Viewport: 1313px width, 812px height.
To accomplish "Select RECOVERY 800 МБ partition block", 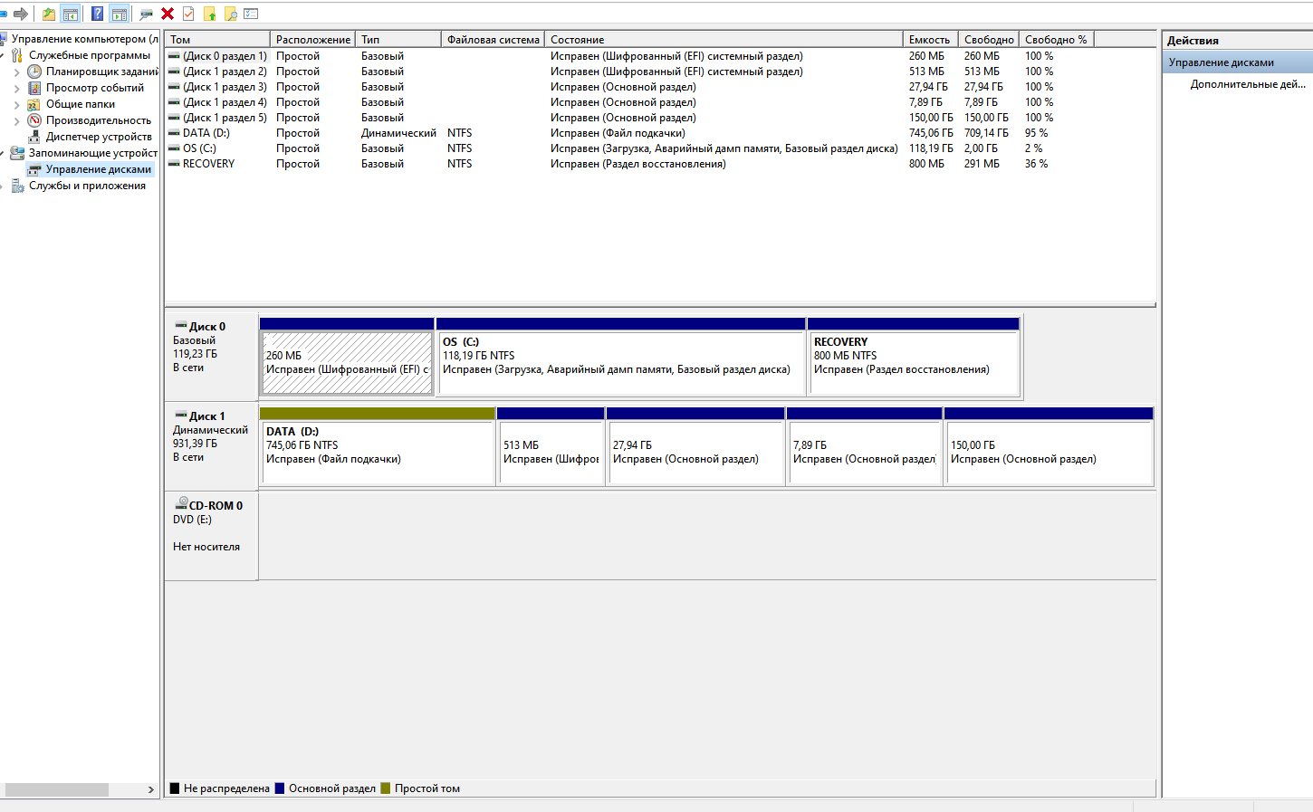I will (915, 362).
